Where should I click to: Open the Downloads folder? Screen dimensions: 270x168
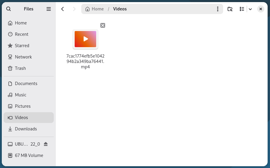pos(26,129)
